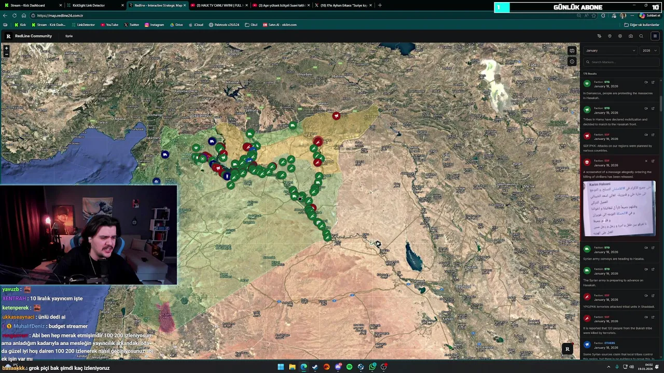Open the map search magnifier icon
664x373 pixels.
point(641,36)
